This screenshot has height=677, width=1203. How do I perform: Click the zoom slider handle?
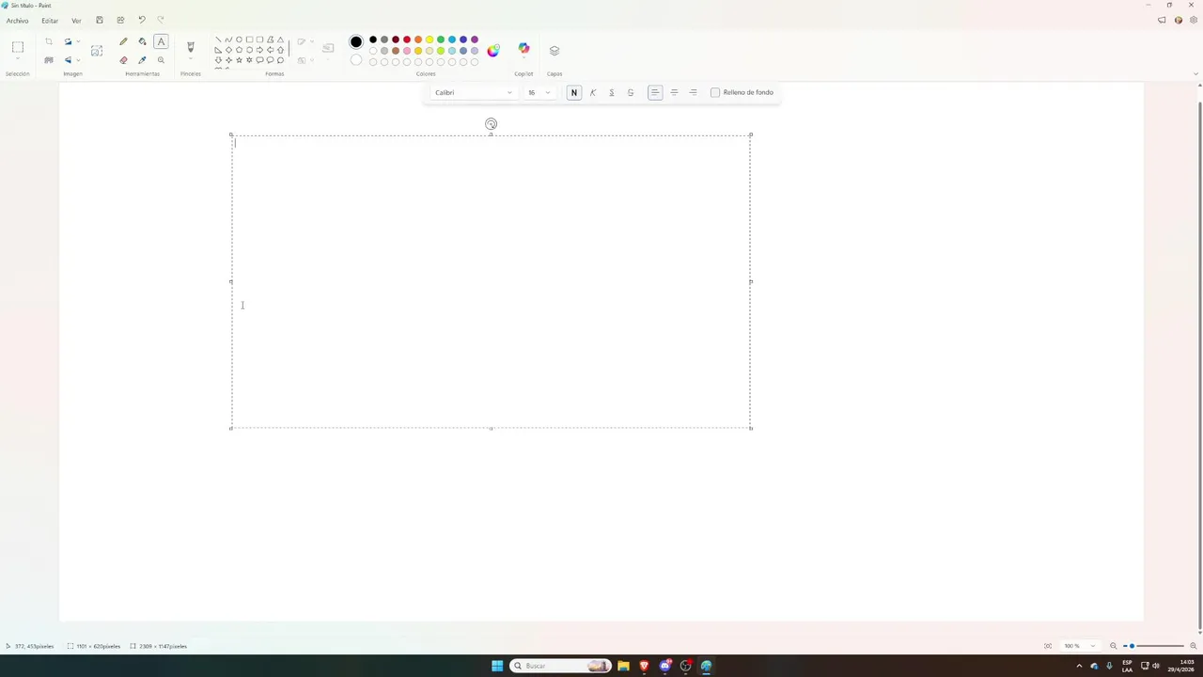(x=1133, y=646)
